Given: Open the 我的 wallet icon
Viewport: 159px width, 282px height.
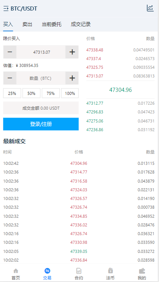Looking at the screenshot, I should 142,271.
